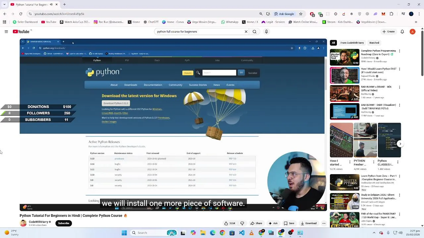Viewport: 424px width, 238px height.
Task: Open How I Would Learn Python FAST thumbnail
Action: [x=344, y=75]
